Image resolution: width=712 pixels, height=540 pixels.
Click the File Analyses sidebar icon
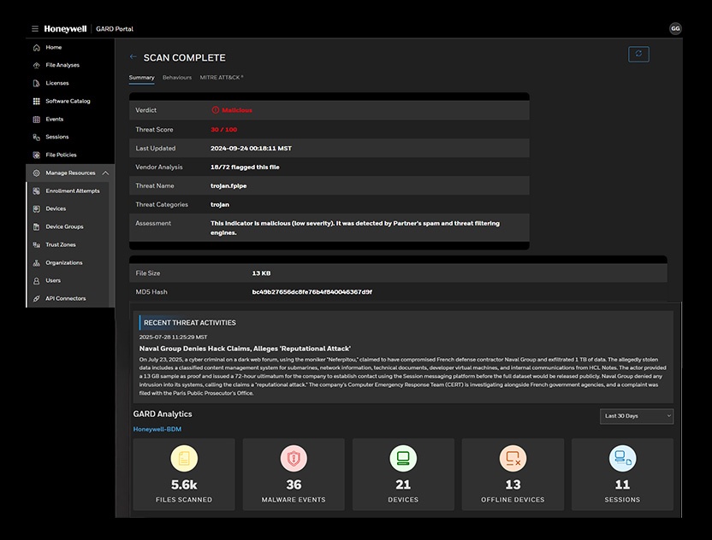36,65
